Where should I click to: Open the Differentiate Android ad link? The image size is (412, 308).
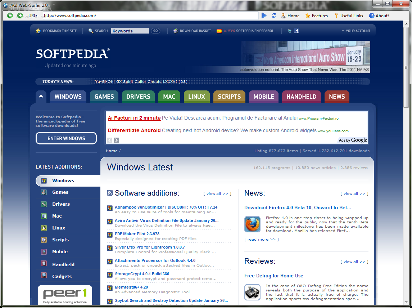(134, 130)
